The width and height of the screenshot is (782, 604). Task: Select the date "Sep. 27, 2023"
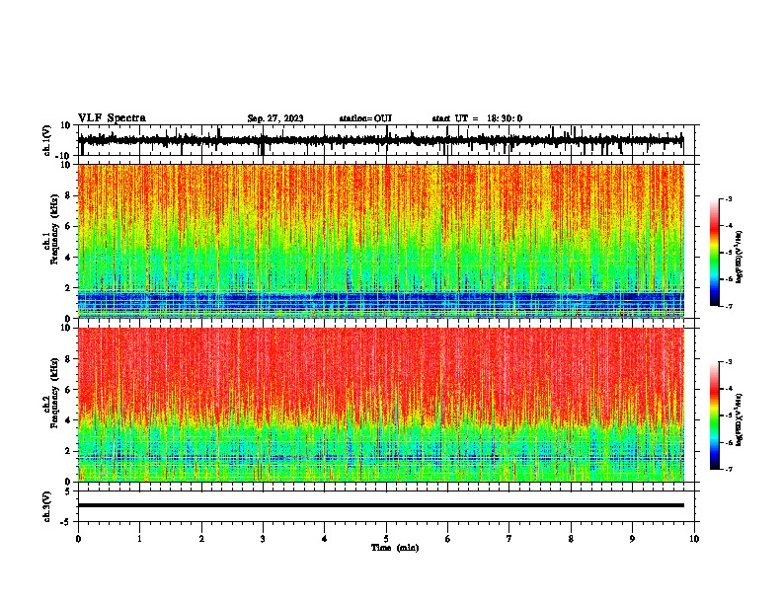275,118
